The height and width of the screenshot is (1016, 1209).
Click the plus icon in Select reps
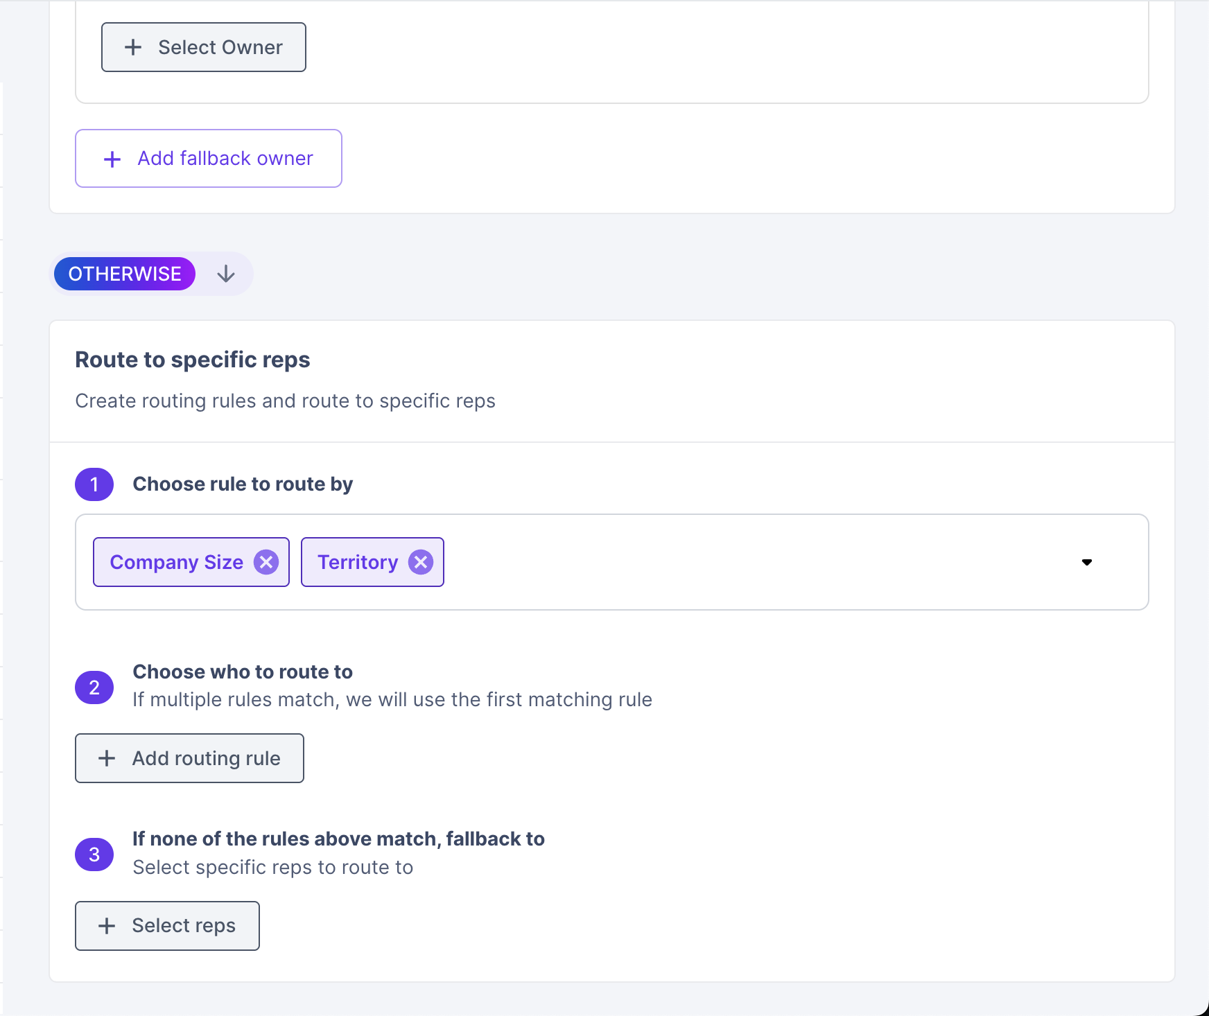pyautogui.click(x=107, y=926)
